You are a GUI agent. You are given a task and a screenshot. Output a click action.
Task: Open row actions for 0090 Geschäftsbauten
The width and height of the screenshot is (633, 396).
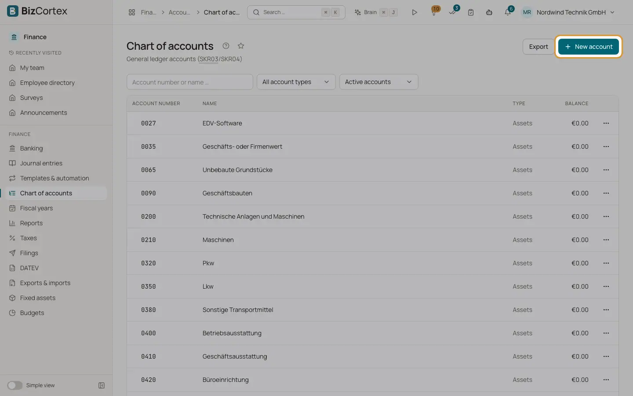coord(606,193)
